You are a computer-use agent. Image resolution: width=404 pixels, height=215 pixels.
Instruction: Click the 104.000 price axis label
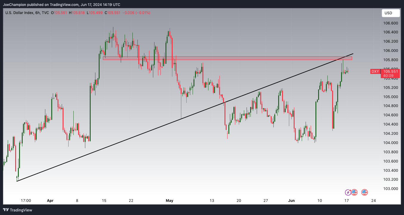click(391, 143)
